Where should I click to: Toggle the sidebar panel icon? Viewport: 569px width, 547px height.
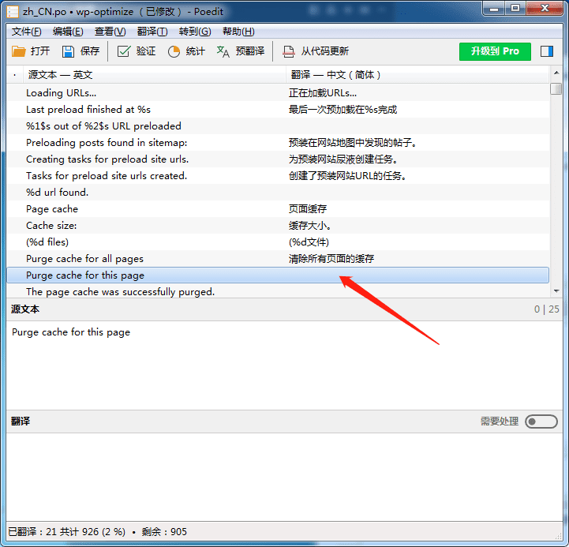pos(546,51)
